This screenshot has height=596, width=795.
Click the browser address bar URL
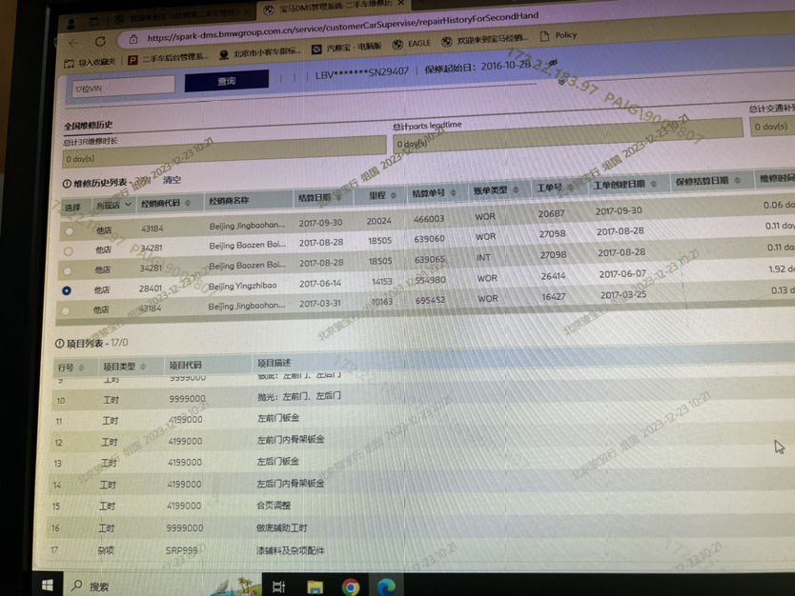(x=343, y=27)
